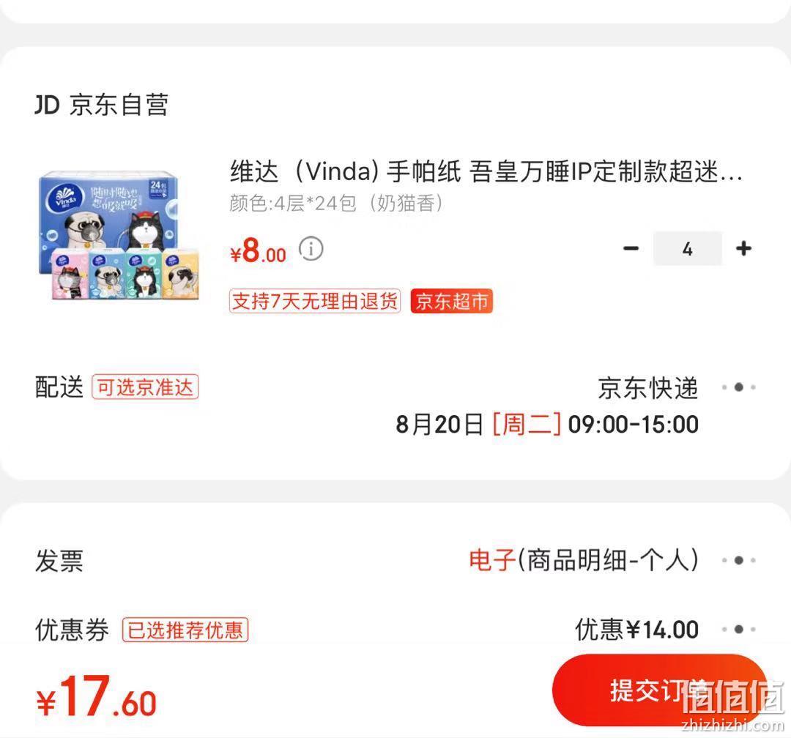Screen dimensions: 791x738
Task: Change invoice type 电子(商品明细-个人)
Action: pyautogui.click(x=584, y=560)
